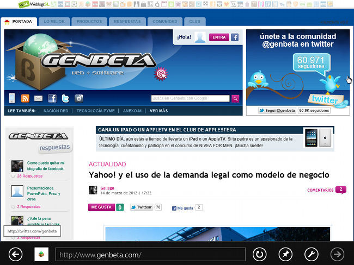Submit search with the pink magnifier button
354x265 pixels.
(x=235, y=99)
